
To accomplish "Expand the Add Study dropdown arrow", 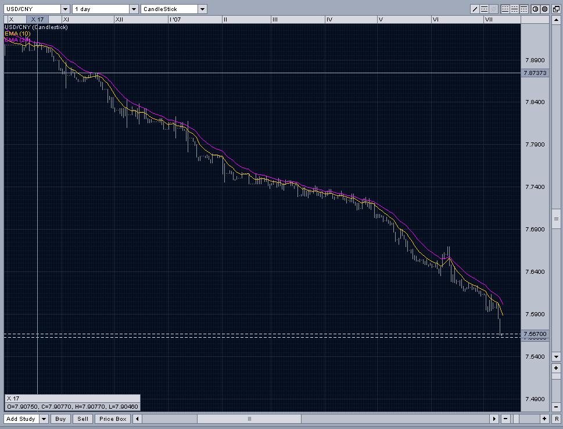I will point(44,419).
